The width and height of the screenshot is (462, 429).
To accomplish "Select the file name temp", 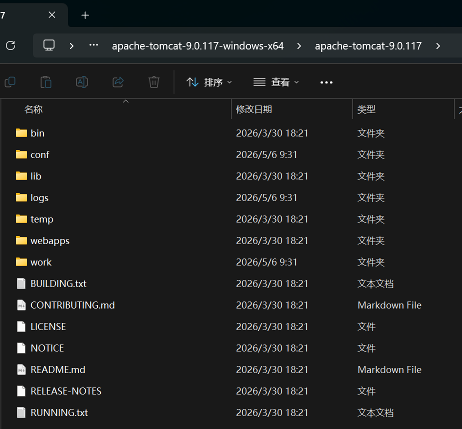I will tap(42, 219).
